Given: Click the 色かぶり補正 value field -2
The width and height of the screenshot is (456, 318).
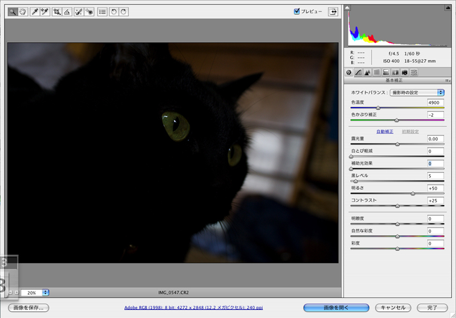Looking at the screenshot, I should 435,115.
